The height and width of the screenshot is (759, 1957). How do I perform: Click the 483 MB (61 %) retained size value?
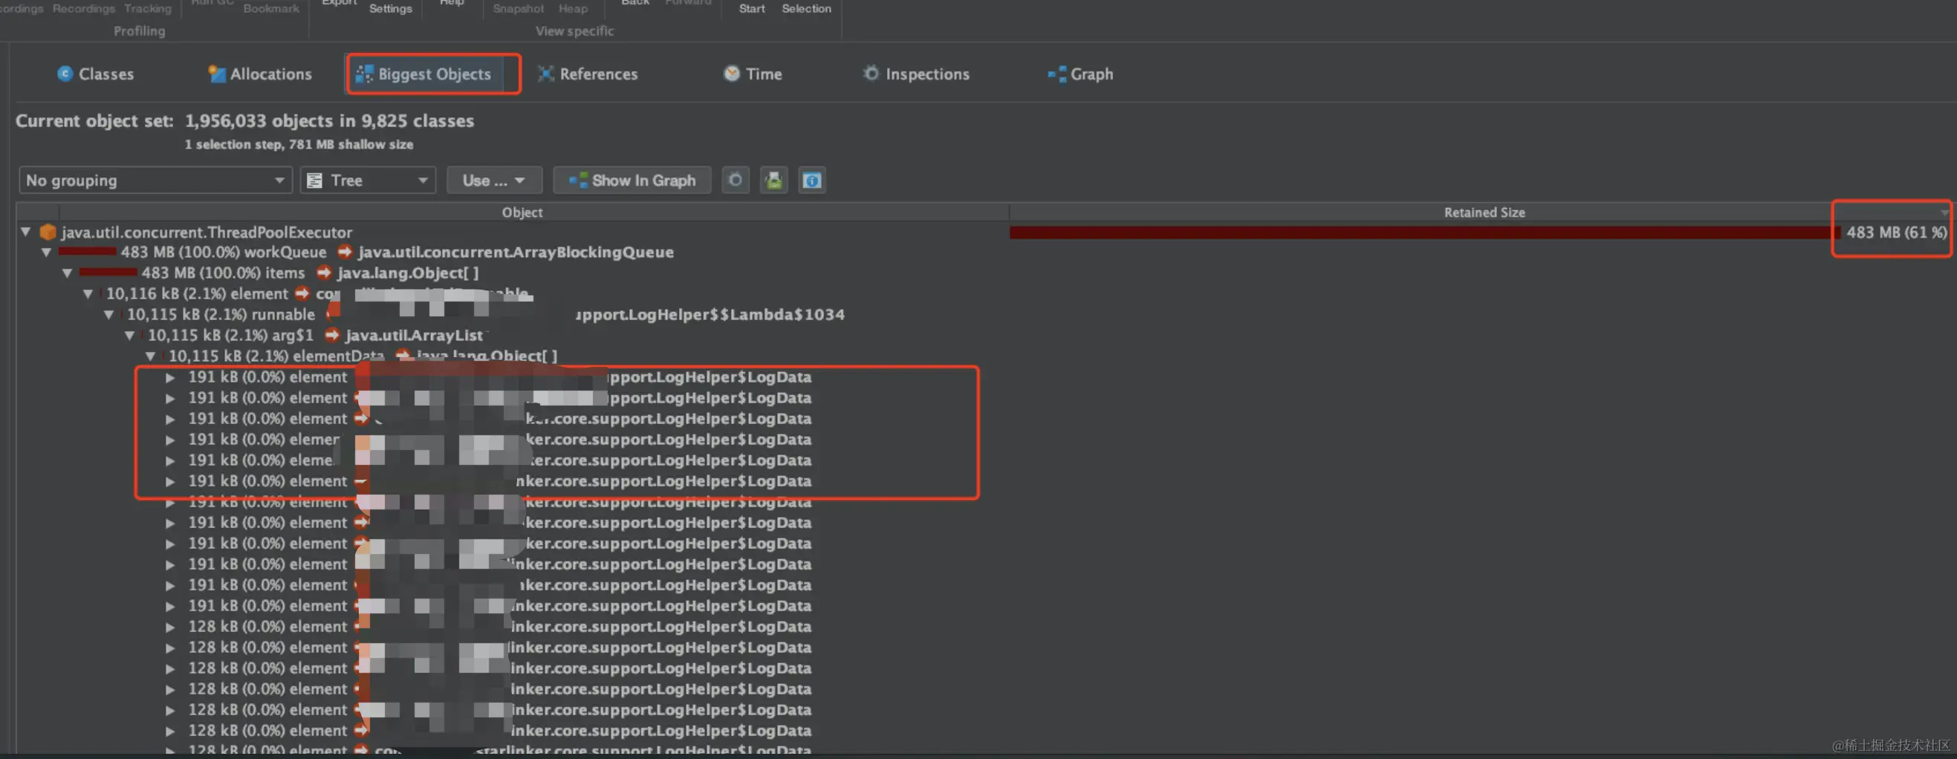tap(1896, 232)
